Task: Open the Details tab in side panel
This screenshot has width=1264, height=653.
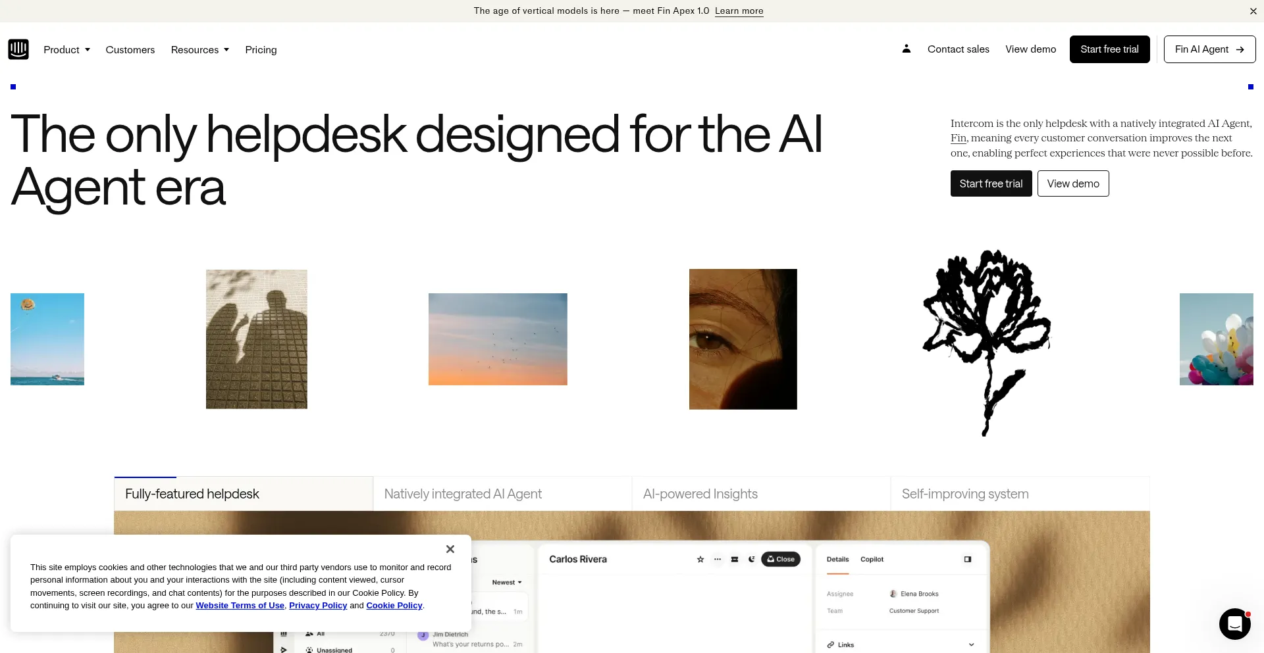Action: tap(838, 560)
